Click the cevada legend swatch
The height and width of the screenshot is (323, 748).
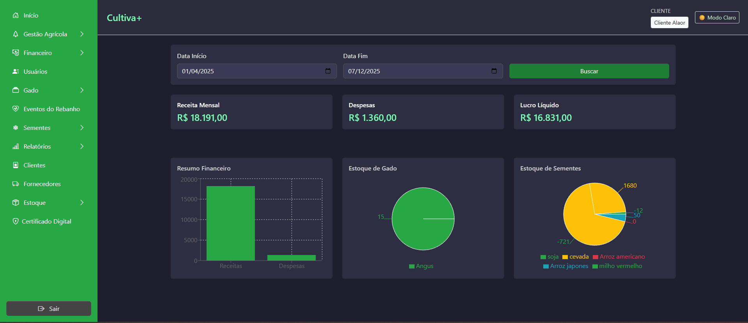(565, 257)
